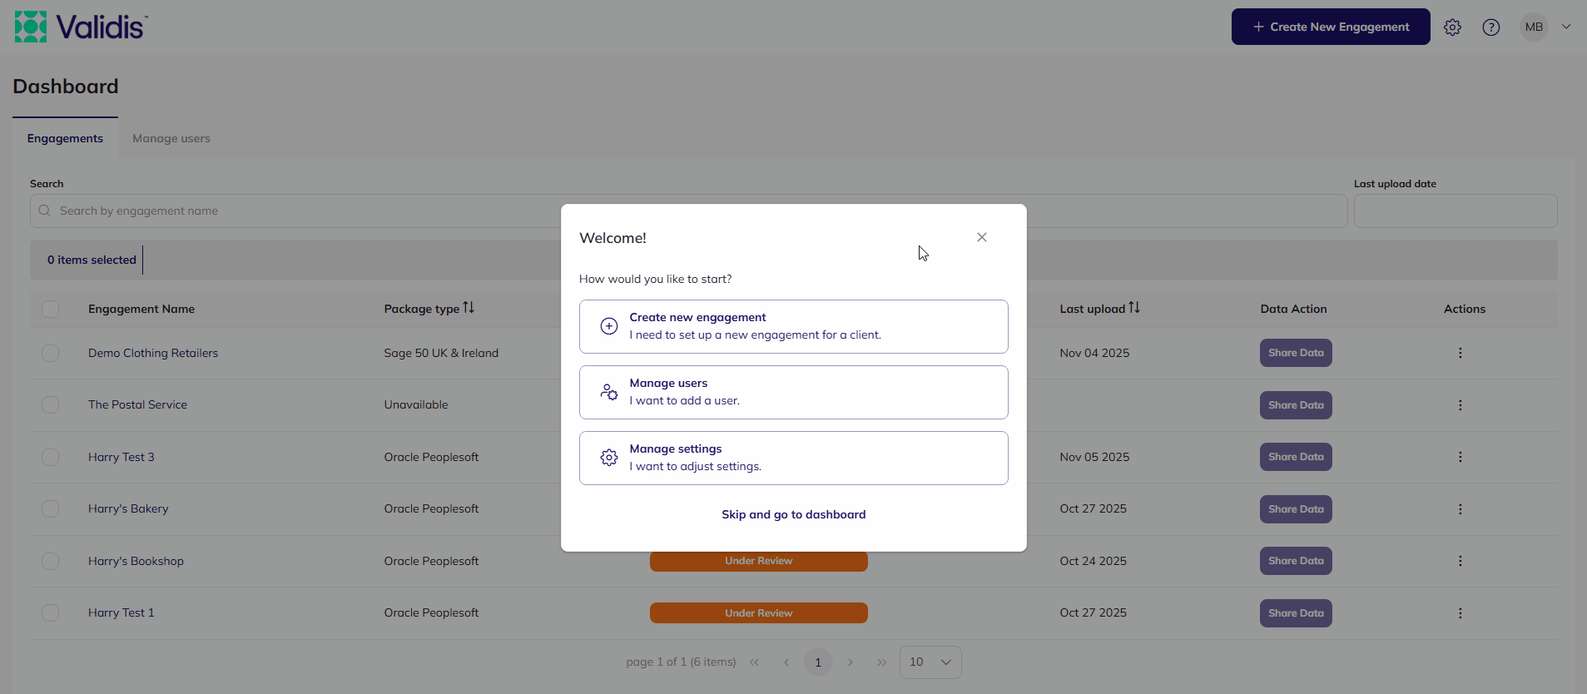Click the gear icon beside Manage settings
The width and height of the screenshot is (1587, 694).
point(609,458)
